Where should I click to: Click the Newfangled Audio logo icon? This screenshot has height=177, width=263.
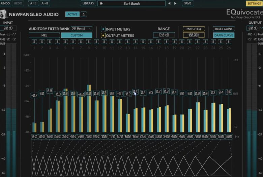(3, 15)
